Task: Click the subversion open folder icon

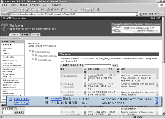Action: [x=33, y=51]
